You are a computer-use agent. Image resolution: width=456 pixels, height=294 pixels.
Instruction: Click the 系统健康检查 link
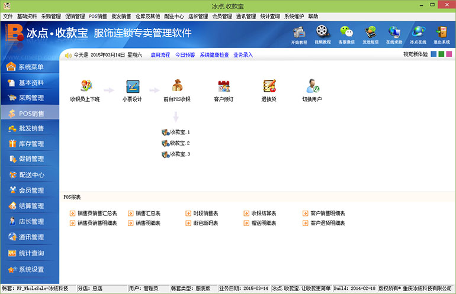[214, 55]
